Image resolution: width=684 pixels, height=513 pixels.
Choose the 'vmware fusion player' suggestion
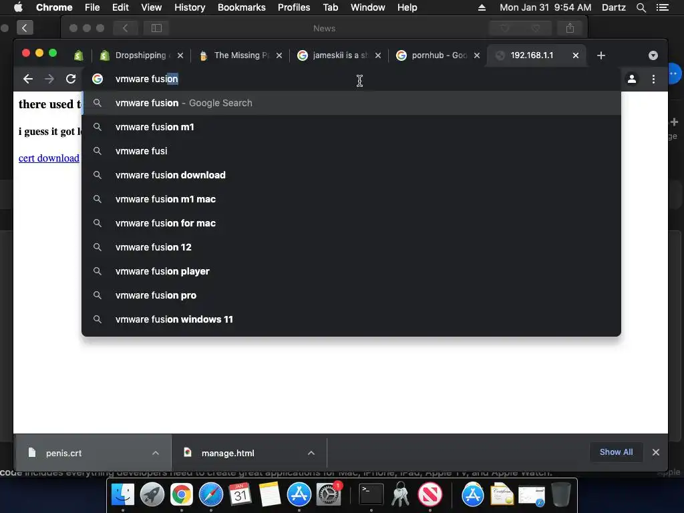351,271
